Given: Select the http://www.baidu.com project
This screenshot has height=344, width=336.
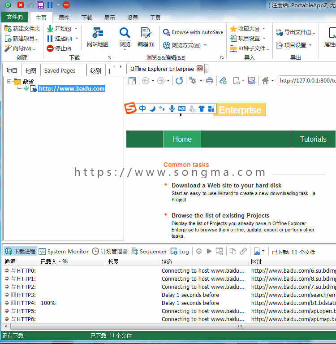Looking at the screenshot, I should 72,88.
